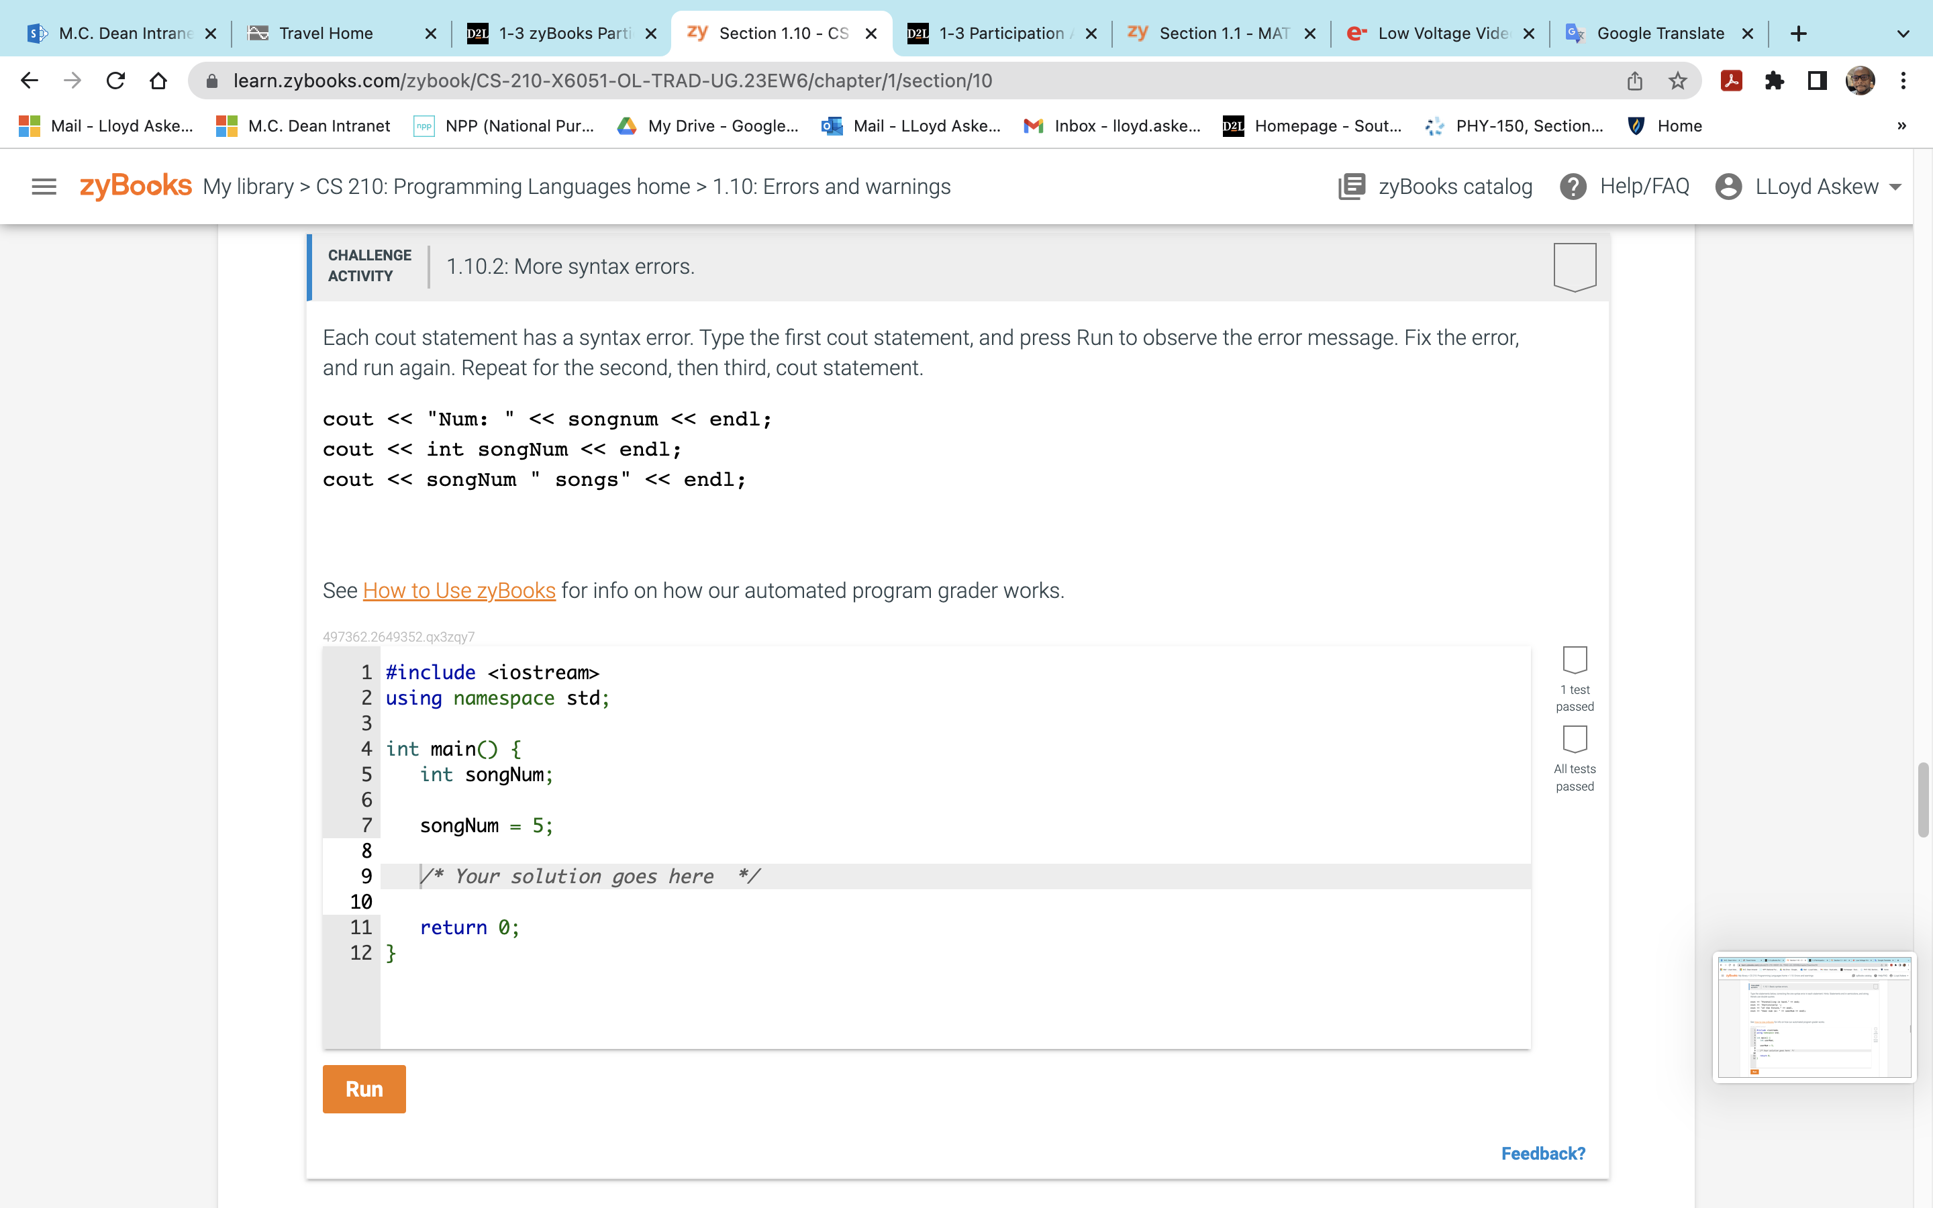Expand the tab search chevron
Viewport: 1933px width, 1208px height.
tap(1903, 34)
